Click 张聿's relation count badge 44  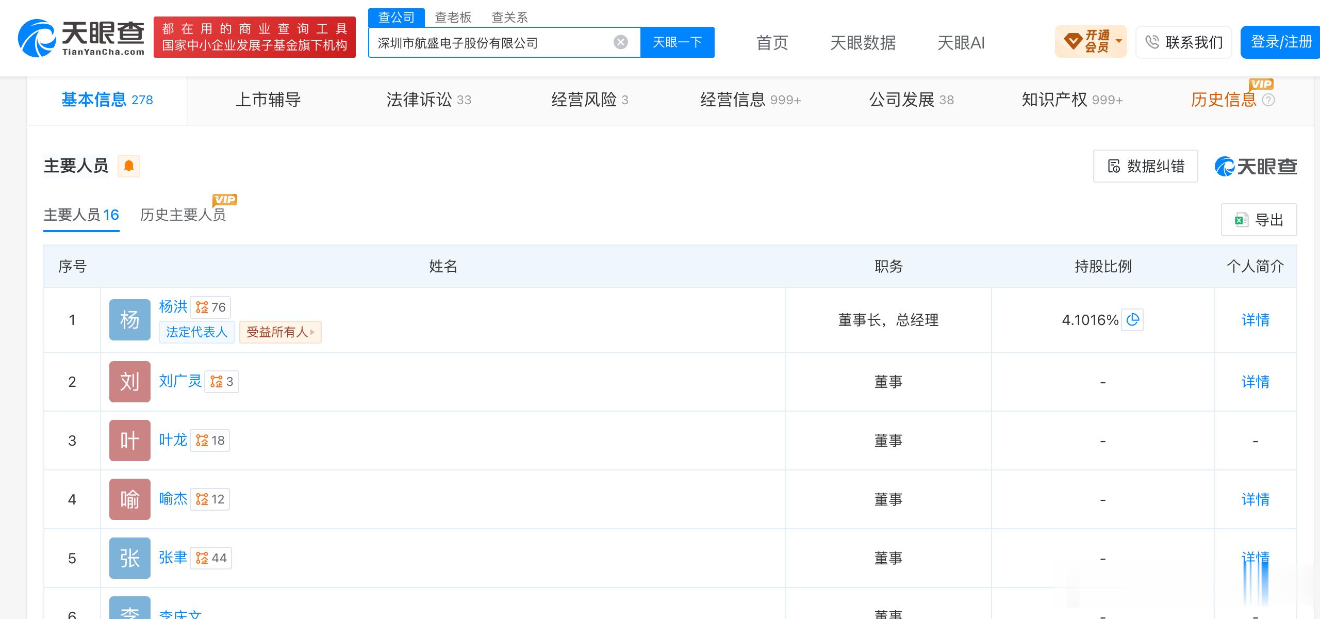pos(211,558)
